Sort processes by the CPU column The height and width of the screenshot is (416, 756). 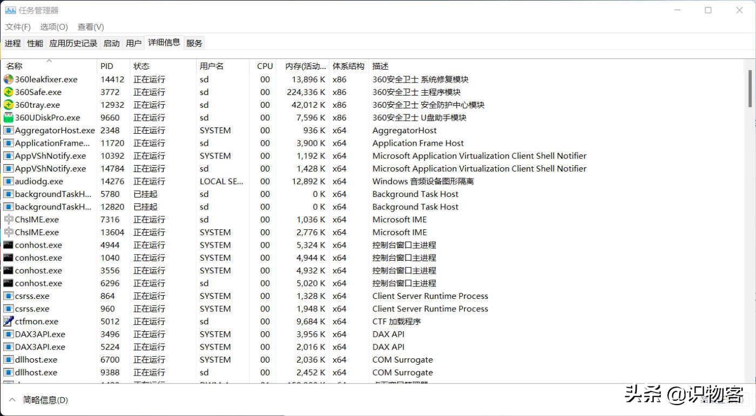pyautogui.click(x=264, y=66)
